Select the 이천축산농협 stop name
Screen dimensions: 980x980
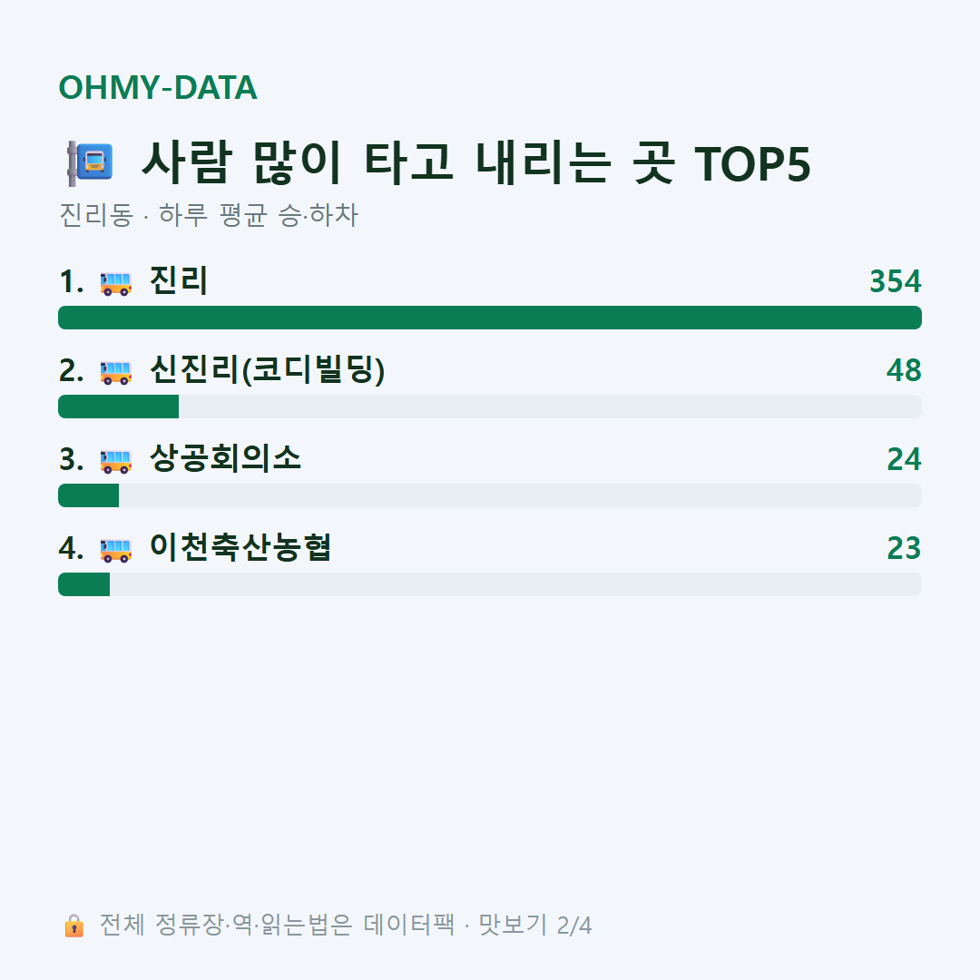(x=240, y=547)
